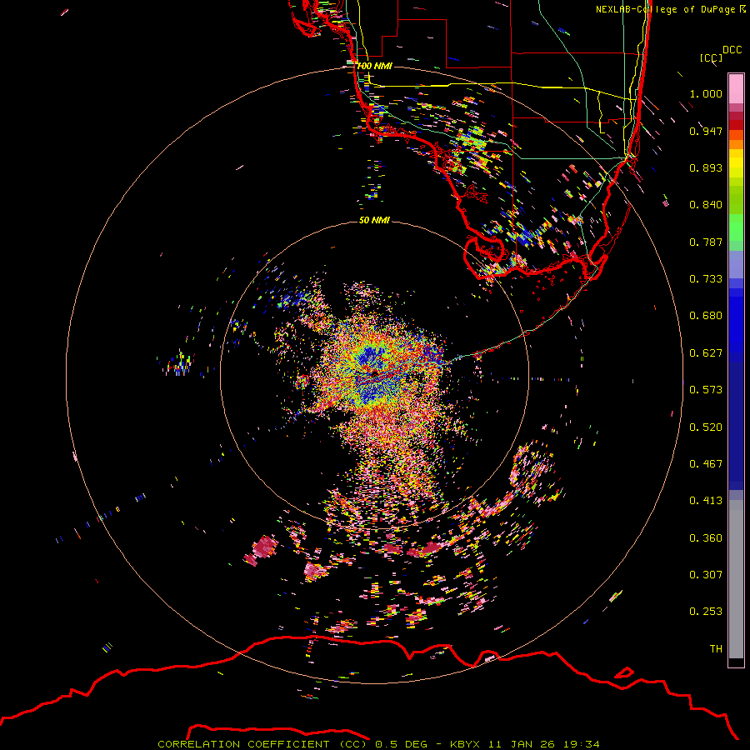Viewport: 750px width, 750px height.
Task: Click the 50 NMI range ring label
Action: point(374,221)
